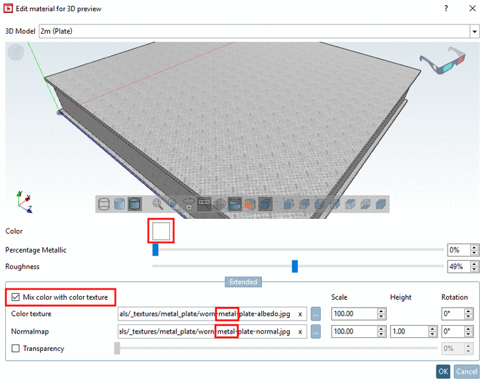Screen dimensions: 485x384
Task: Start the rotation animation play icon
Action: pos(189,205)
